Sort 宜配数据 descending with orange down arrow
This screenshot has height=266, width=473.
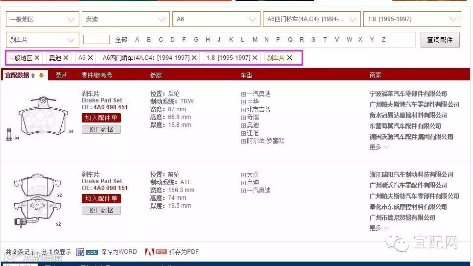tap(41, 75)
